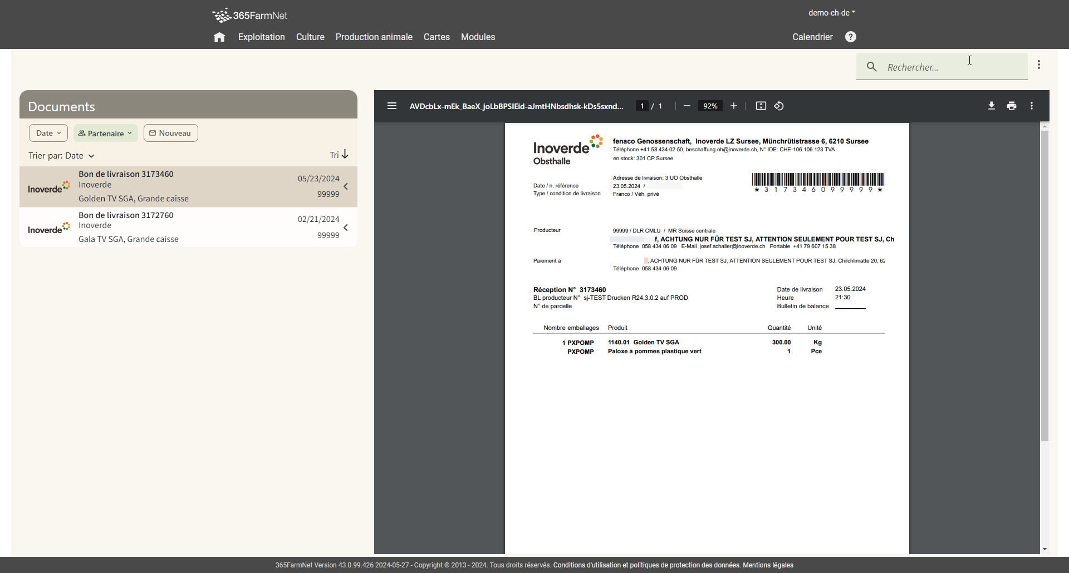1069x573 pixels.
Task: Open the Trier par: Date dropdown
Action: (61, 156)
